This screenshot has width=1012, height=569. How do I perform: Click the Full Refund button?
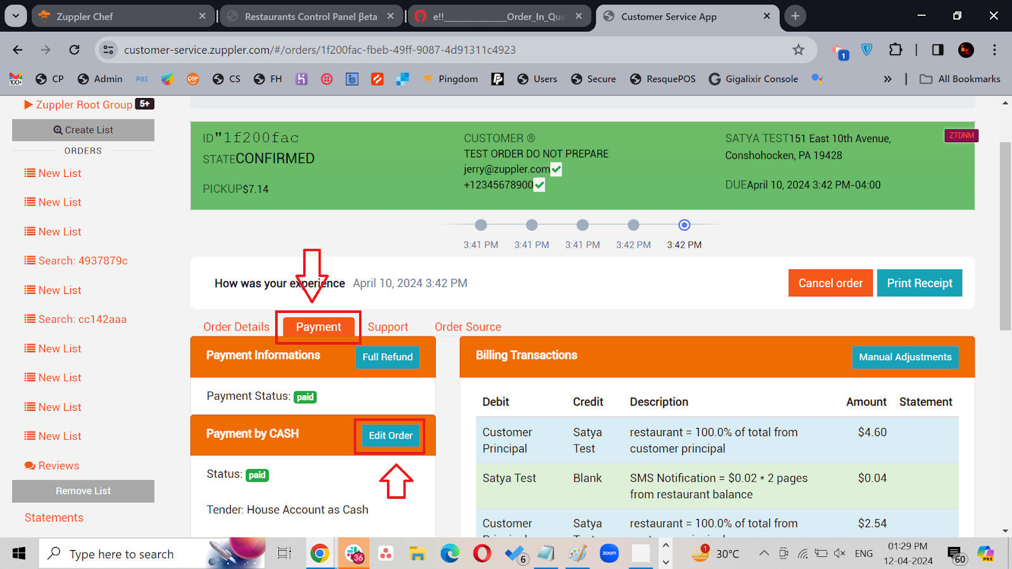[x=387, y=357]
